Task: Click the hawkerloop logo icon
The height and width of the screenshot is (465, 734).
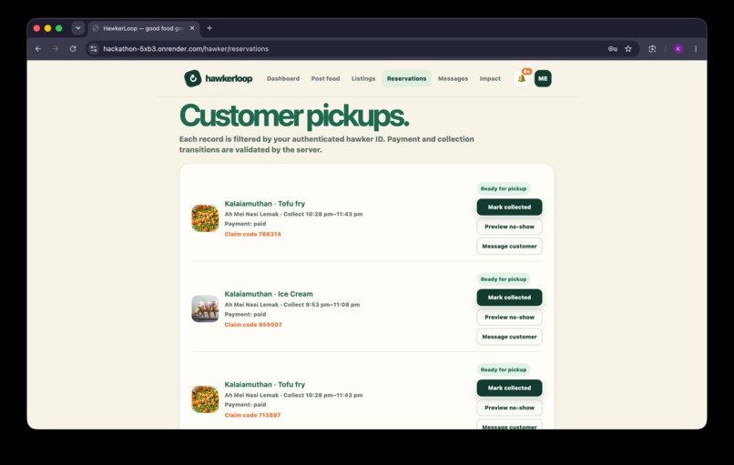Action: (x=192, y=78)
